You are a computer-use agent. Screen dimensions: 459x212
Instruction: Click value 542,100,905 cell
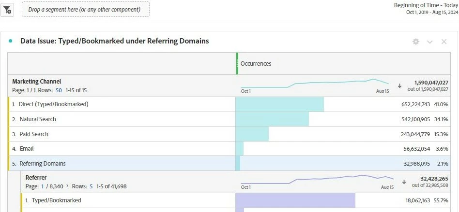416,119
